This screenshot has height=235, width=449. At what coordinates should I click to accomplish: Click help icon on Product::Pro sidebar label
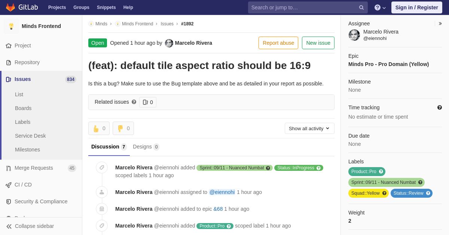(381, 172)
